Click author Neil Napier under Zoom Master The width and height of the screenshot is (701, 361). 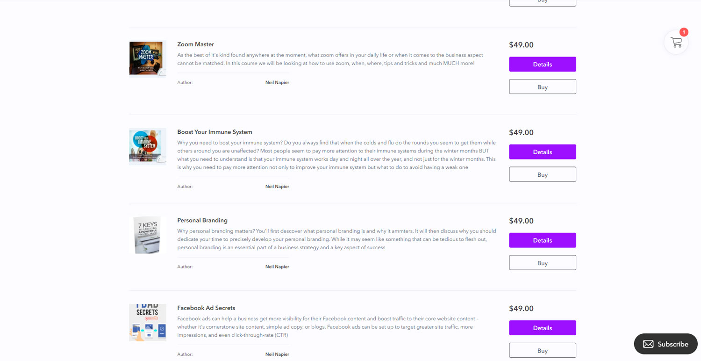pos(277,83)
